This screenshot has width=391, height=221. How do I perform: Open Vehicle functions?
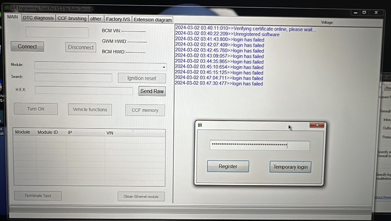click(90, 109)
